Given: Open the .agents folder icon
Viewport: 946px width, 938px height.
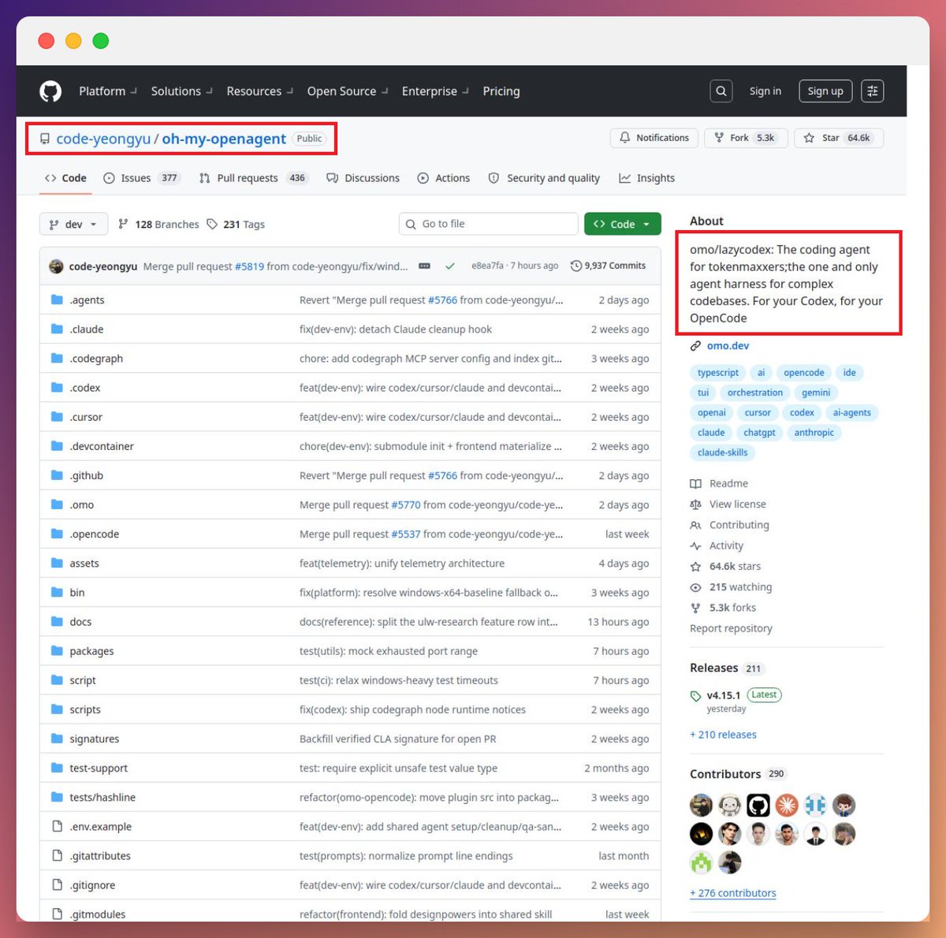Looking at the screenshot, I should (x=57, y=300).
